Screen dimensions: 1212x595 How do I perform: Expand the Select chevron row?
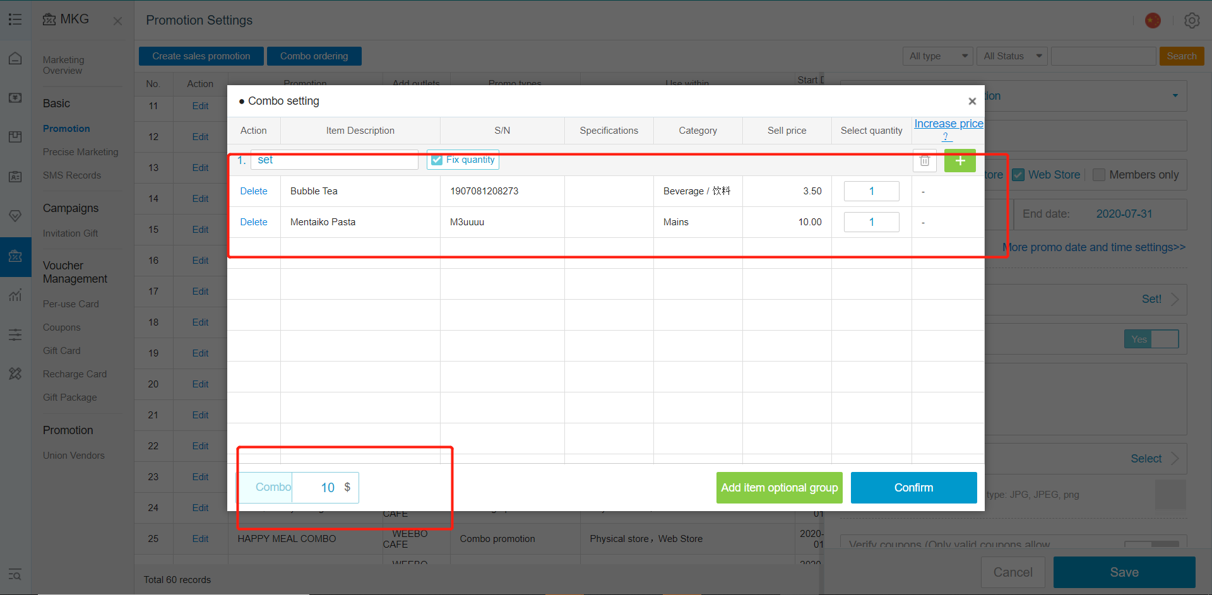click(1175, 459)
